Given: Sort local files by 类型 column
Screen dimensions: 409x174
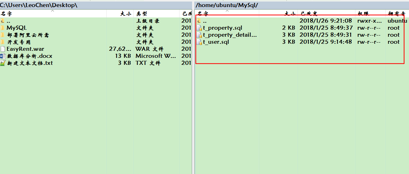Looking at the screenshot, I should click(157, 13).
